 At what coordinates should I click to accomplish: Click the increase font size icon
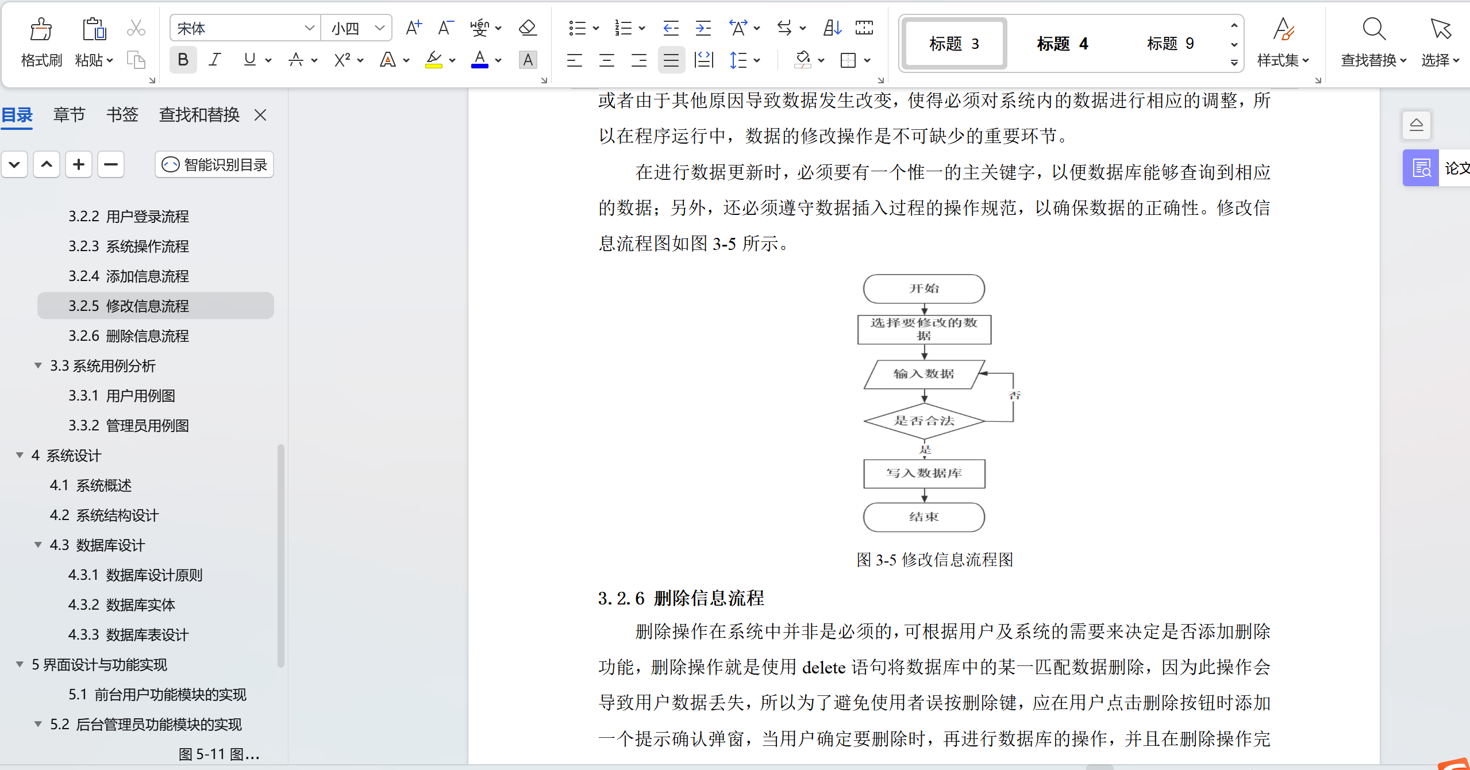(413, 28)
